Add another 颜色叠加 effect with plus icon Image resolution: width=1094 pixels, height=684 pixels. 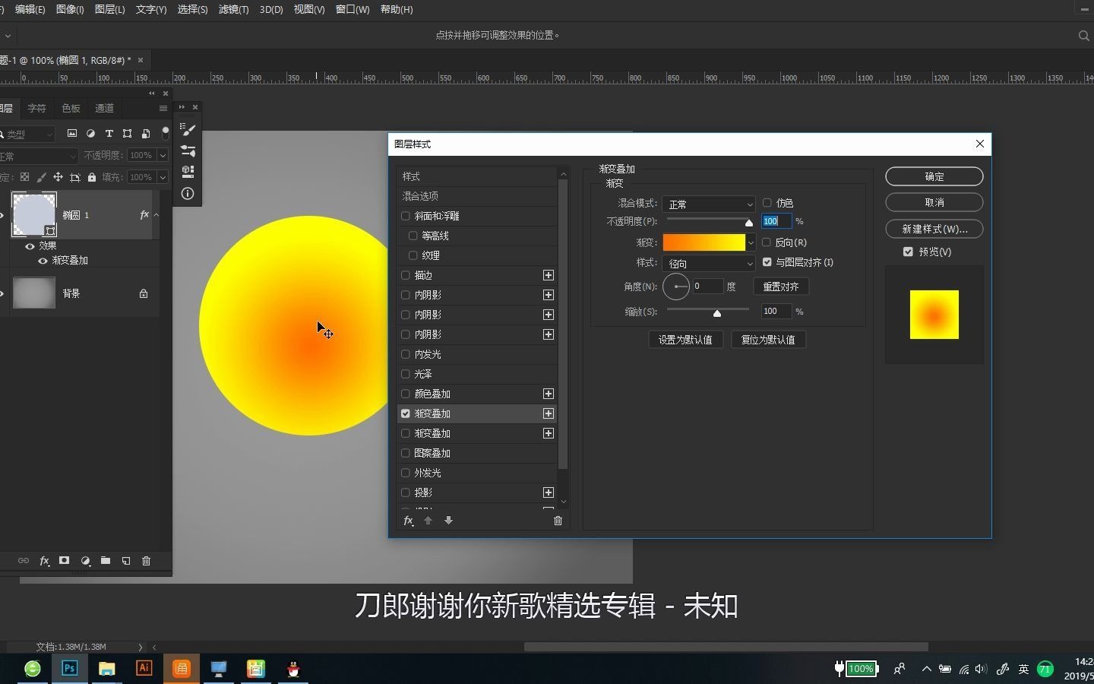(x=549, y=394)
